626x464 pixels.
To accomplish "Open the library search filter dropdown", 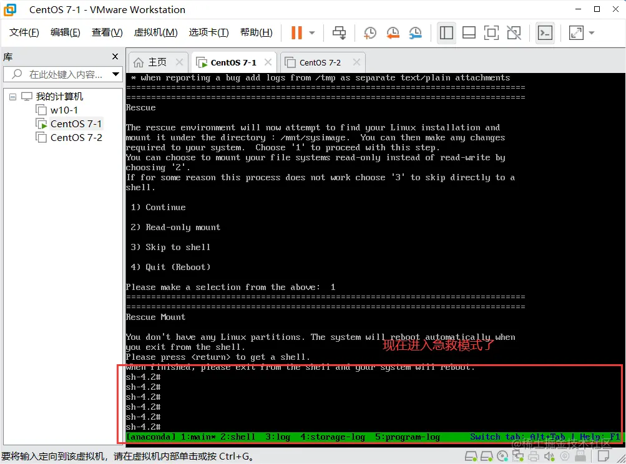I will pyautogui.click(x=116, y=74).
